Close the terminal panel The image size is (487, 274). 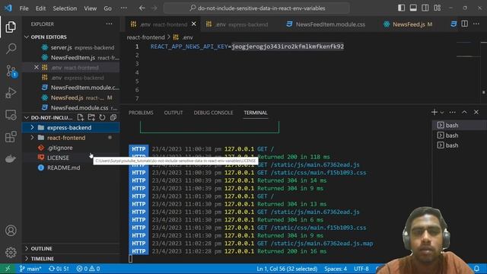click(x=476, y=112)
